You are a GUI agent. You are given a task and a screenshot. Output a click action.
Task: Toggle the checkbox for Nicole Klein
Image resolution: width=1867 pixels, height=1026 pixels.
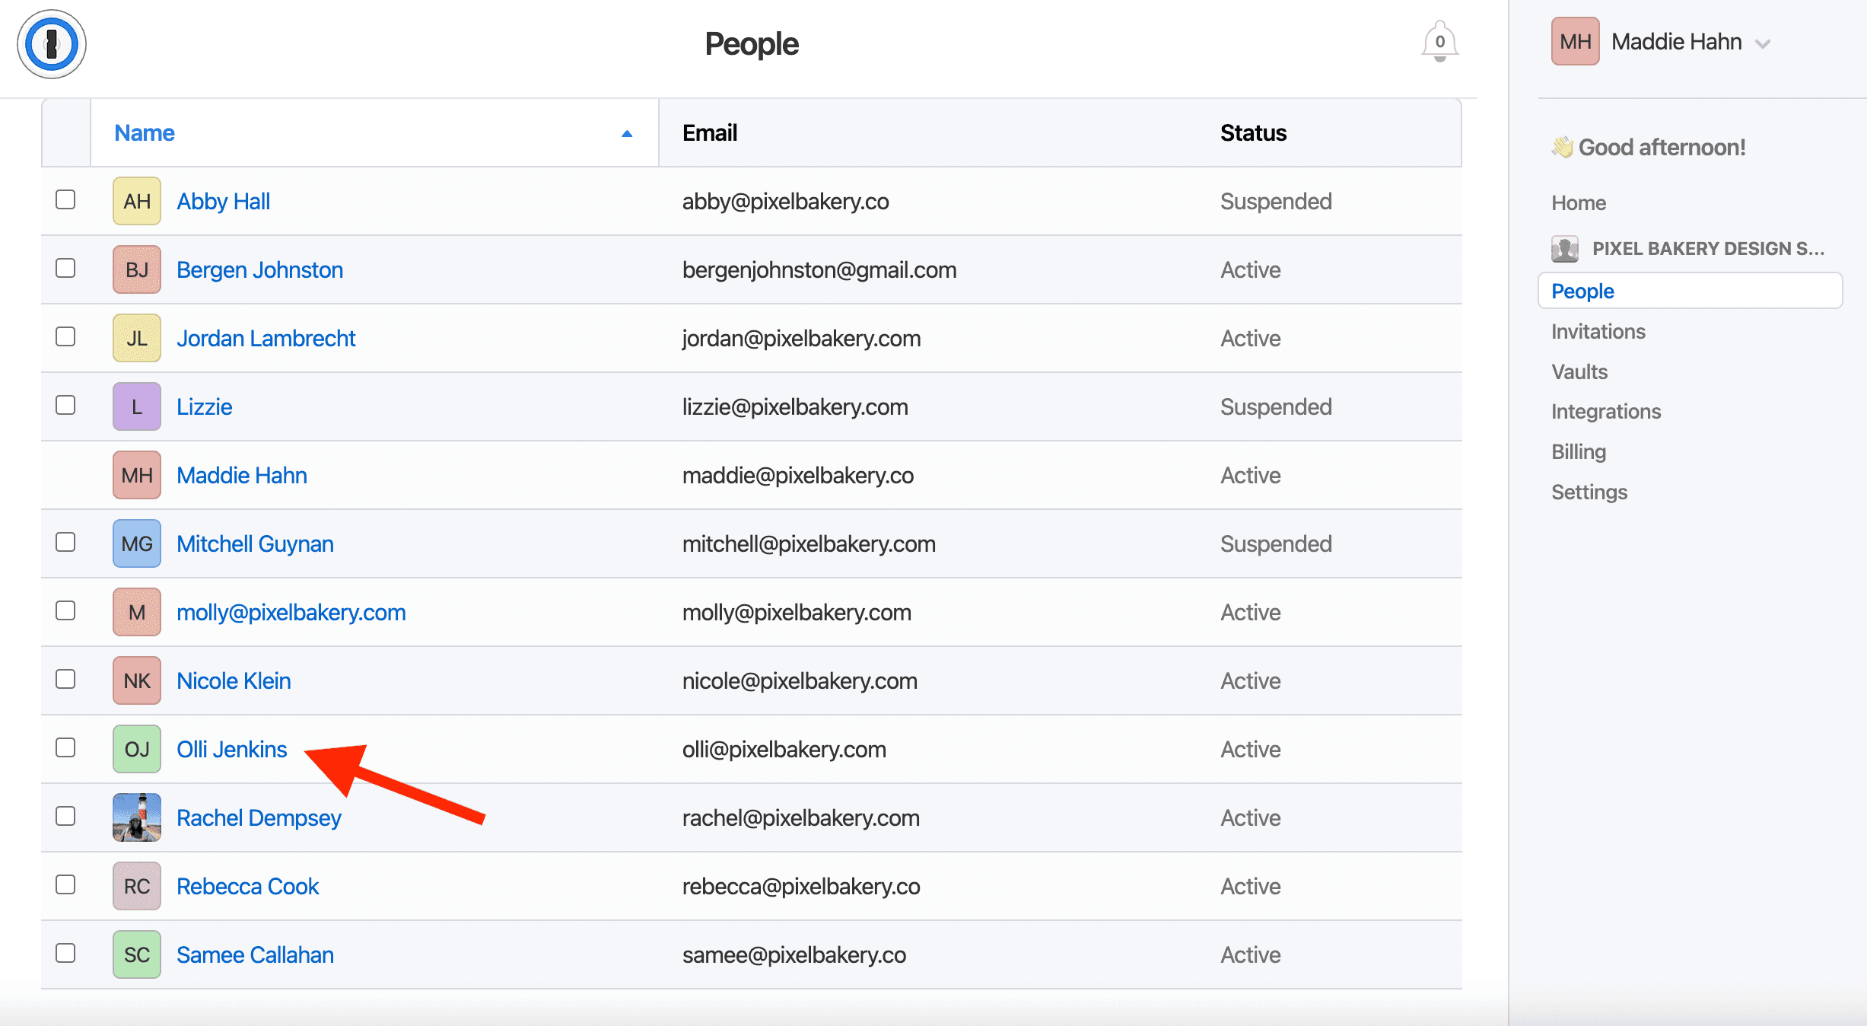65,680
